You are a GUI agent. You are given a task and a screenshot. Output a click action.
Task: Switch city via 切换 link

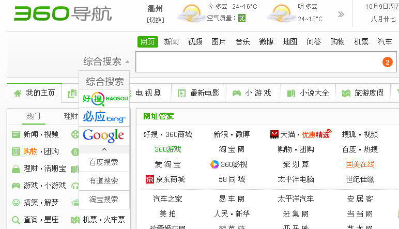click(156, 20)
